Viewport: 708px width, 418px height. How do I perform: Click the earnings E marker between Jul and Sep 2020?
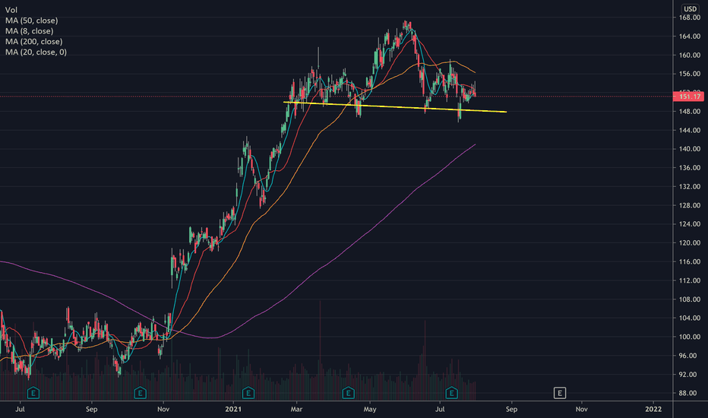click(33, 393)
